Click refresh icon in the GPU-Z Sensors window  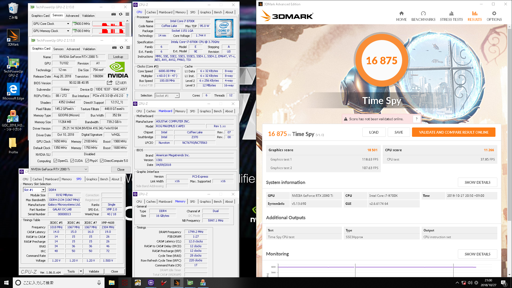coord(121,14)
